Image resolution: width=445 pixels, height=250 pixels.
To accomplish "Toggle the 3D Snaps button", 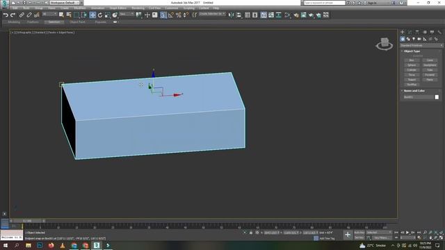I will pyautogui.click(x=163, y=15).
